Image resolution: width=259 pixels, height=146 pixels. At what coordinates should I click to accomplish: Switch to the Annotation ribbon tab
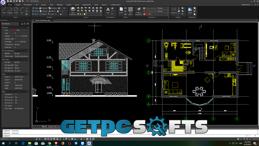coord(28,5)
